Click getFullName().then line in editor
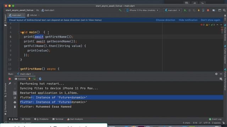 click(x=55, y=46)
